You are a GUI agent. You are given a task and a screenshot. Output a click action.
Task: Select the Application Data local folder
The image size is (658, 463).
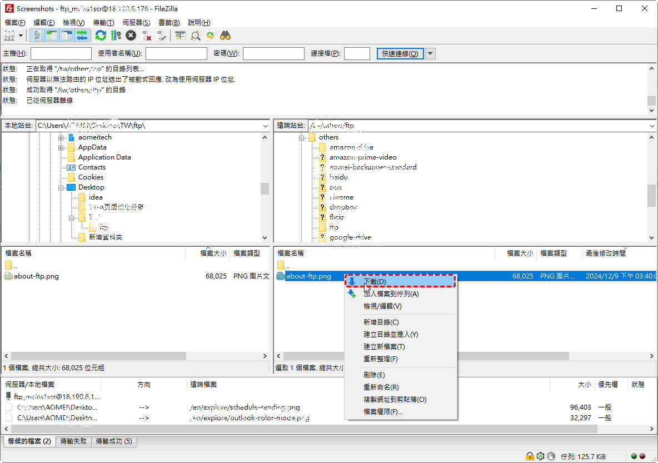pos(104,157)
